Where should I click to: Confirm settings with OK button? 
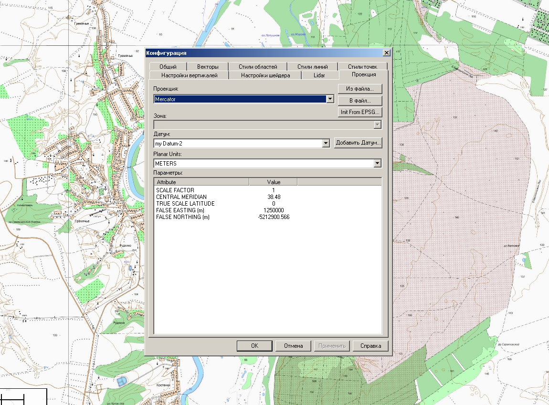pos(254,346)
